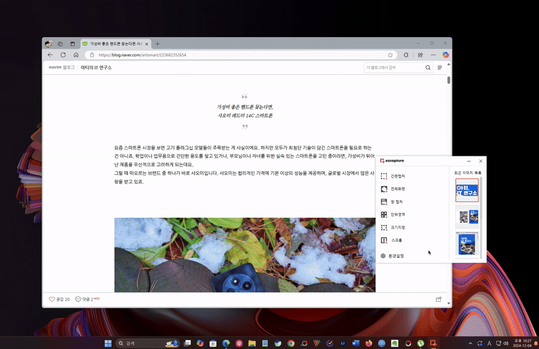Screen dimensions: 539x349
Task: Open the 아티의 IT 연구소 blog title link
Action: [96, 68]
